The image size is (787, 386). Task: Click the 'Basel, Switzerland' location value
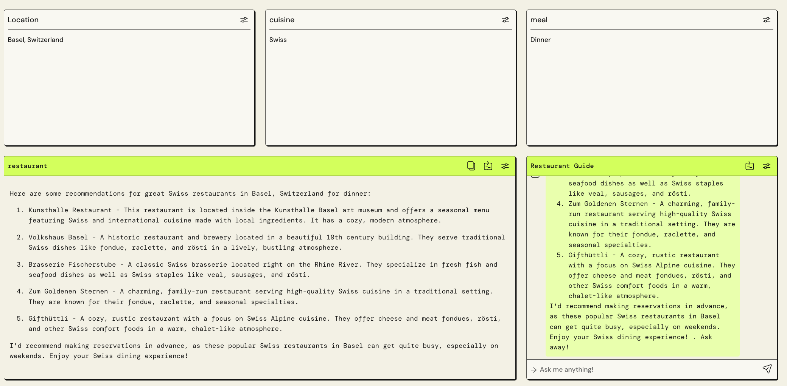point(36,40)
